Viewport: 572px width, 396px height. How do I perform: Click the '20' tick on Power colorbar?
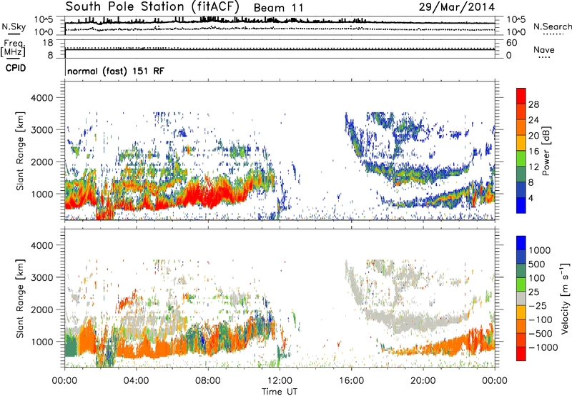pos(533,136)
